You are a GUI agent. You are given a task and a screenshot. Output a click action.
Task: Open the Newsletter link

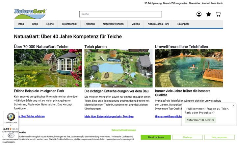click(195, 3)
